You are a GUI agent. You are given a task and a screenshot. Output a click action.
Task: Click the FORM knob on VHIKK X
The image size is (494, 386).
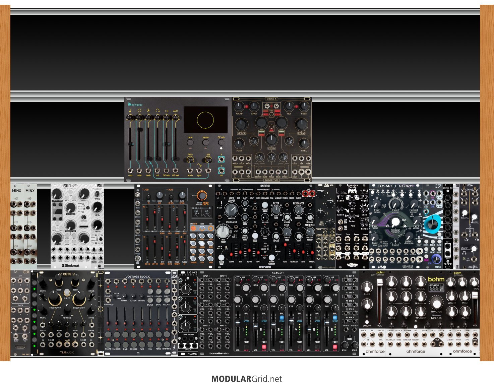301,124
